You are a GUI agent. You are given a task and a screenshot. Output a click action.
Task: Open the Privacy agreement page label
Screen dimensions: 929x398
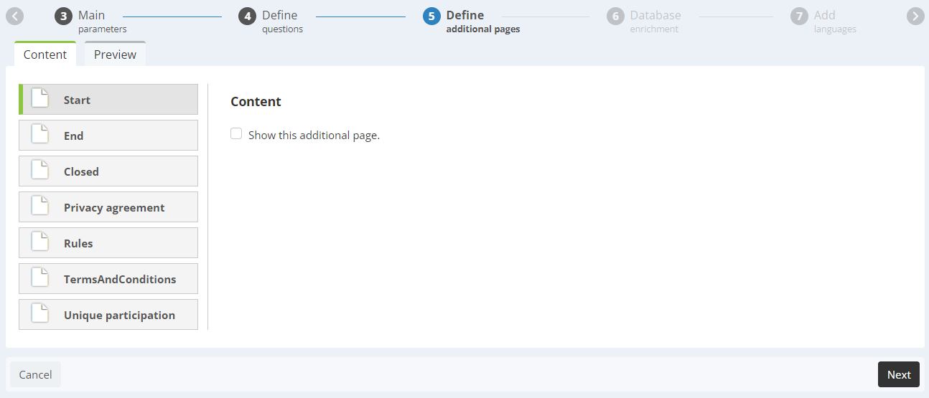click(x=114, y=207)
